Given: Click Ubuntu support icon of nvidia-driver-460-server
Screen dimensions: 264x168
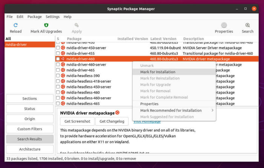Looking at the screenshot, I should [63, 65].
